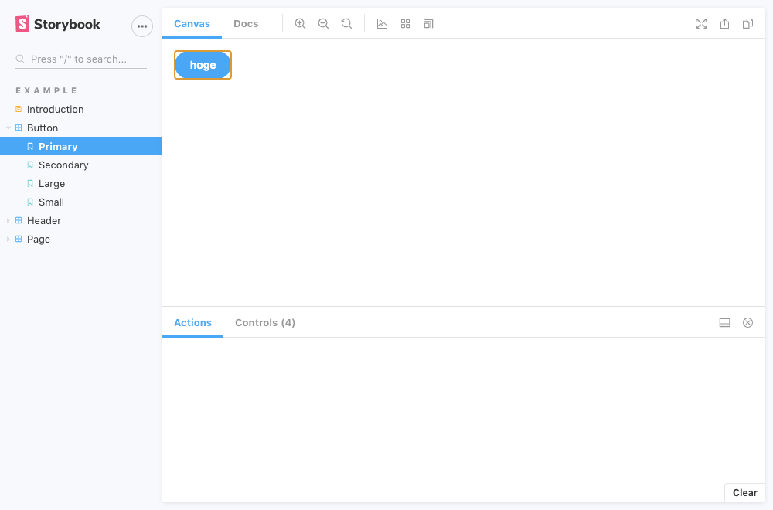
Task: Click the Large story bookmark icon
Action: (30, 183)
